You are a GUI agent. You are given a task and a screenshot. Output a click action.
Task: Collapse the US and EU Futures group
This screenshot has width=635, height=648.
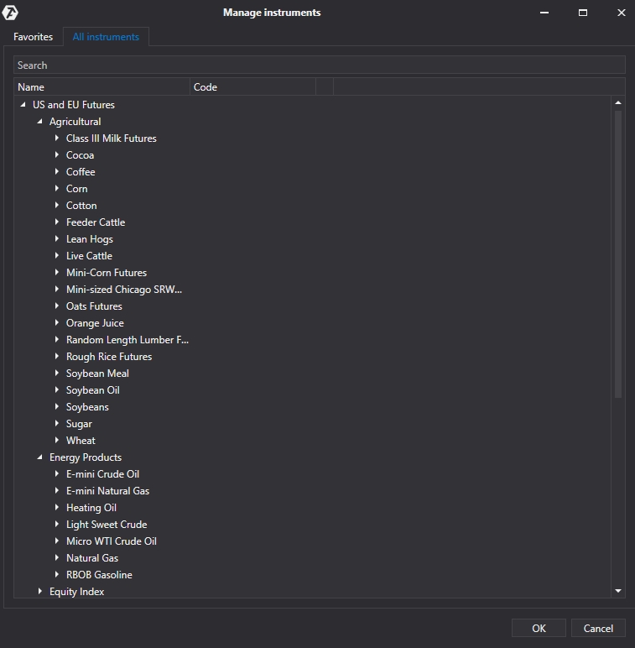[23, 105]
